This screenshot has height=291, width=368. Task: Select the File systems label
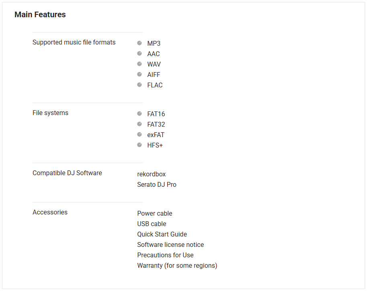[x=50, y=113]
